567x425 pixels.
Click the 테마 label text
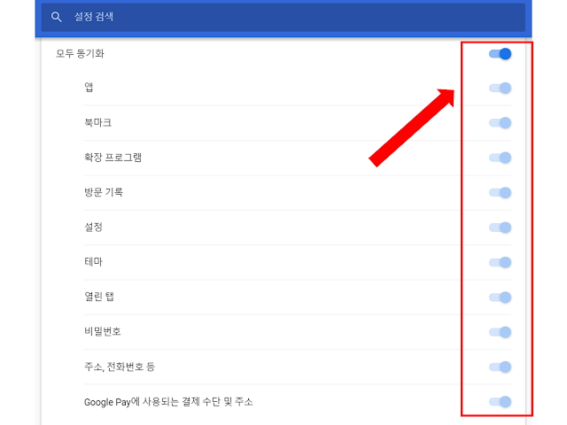(x=93, y=262)
